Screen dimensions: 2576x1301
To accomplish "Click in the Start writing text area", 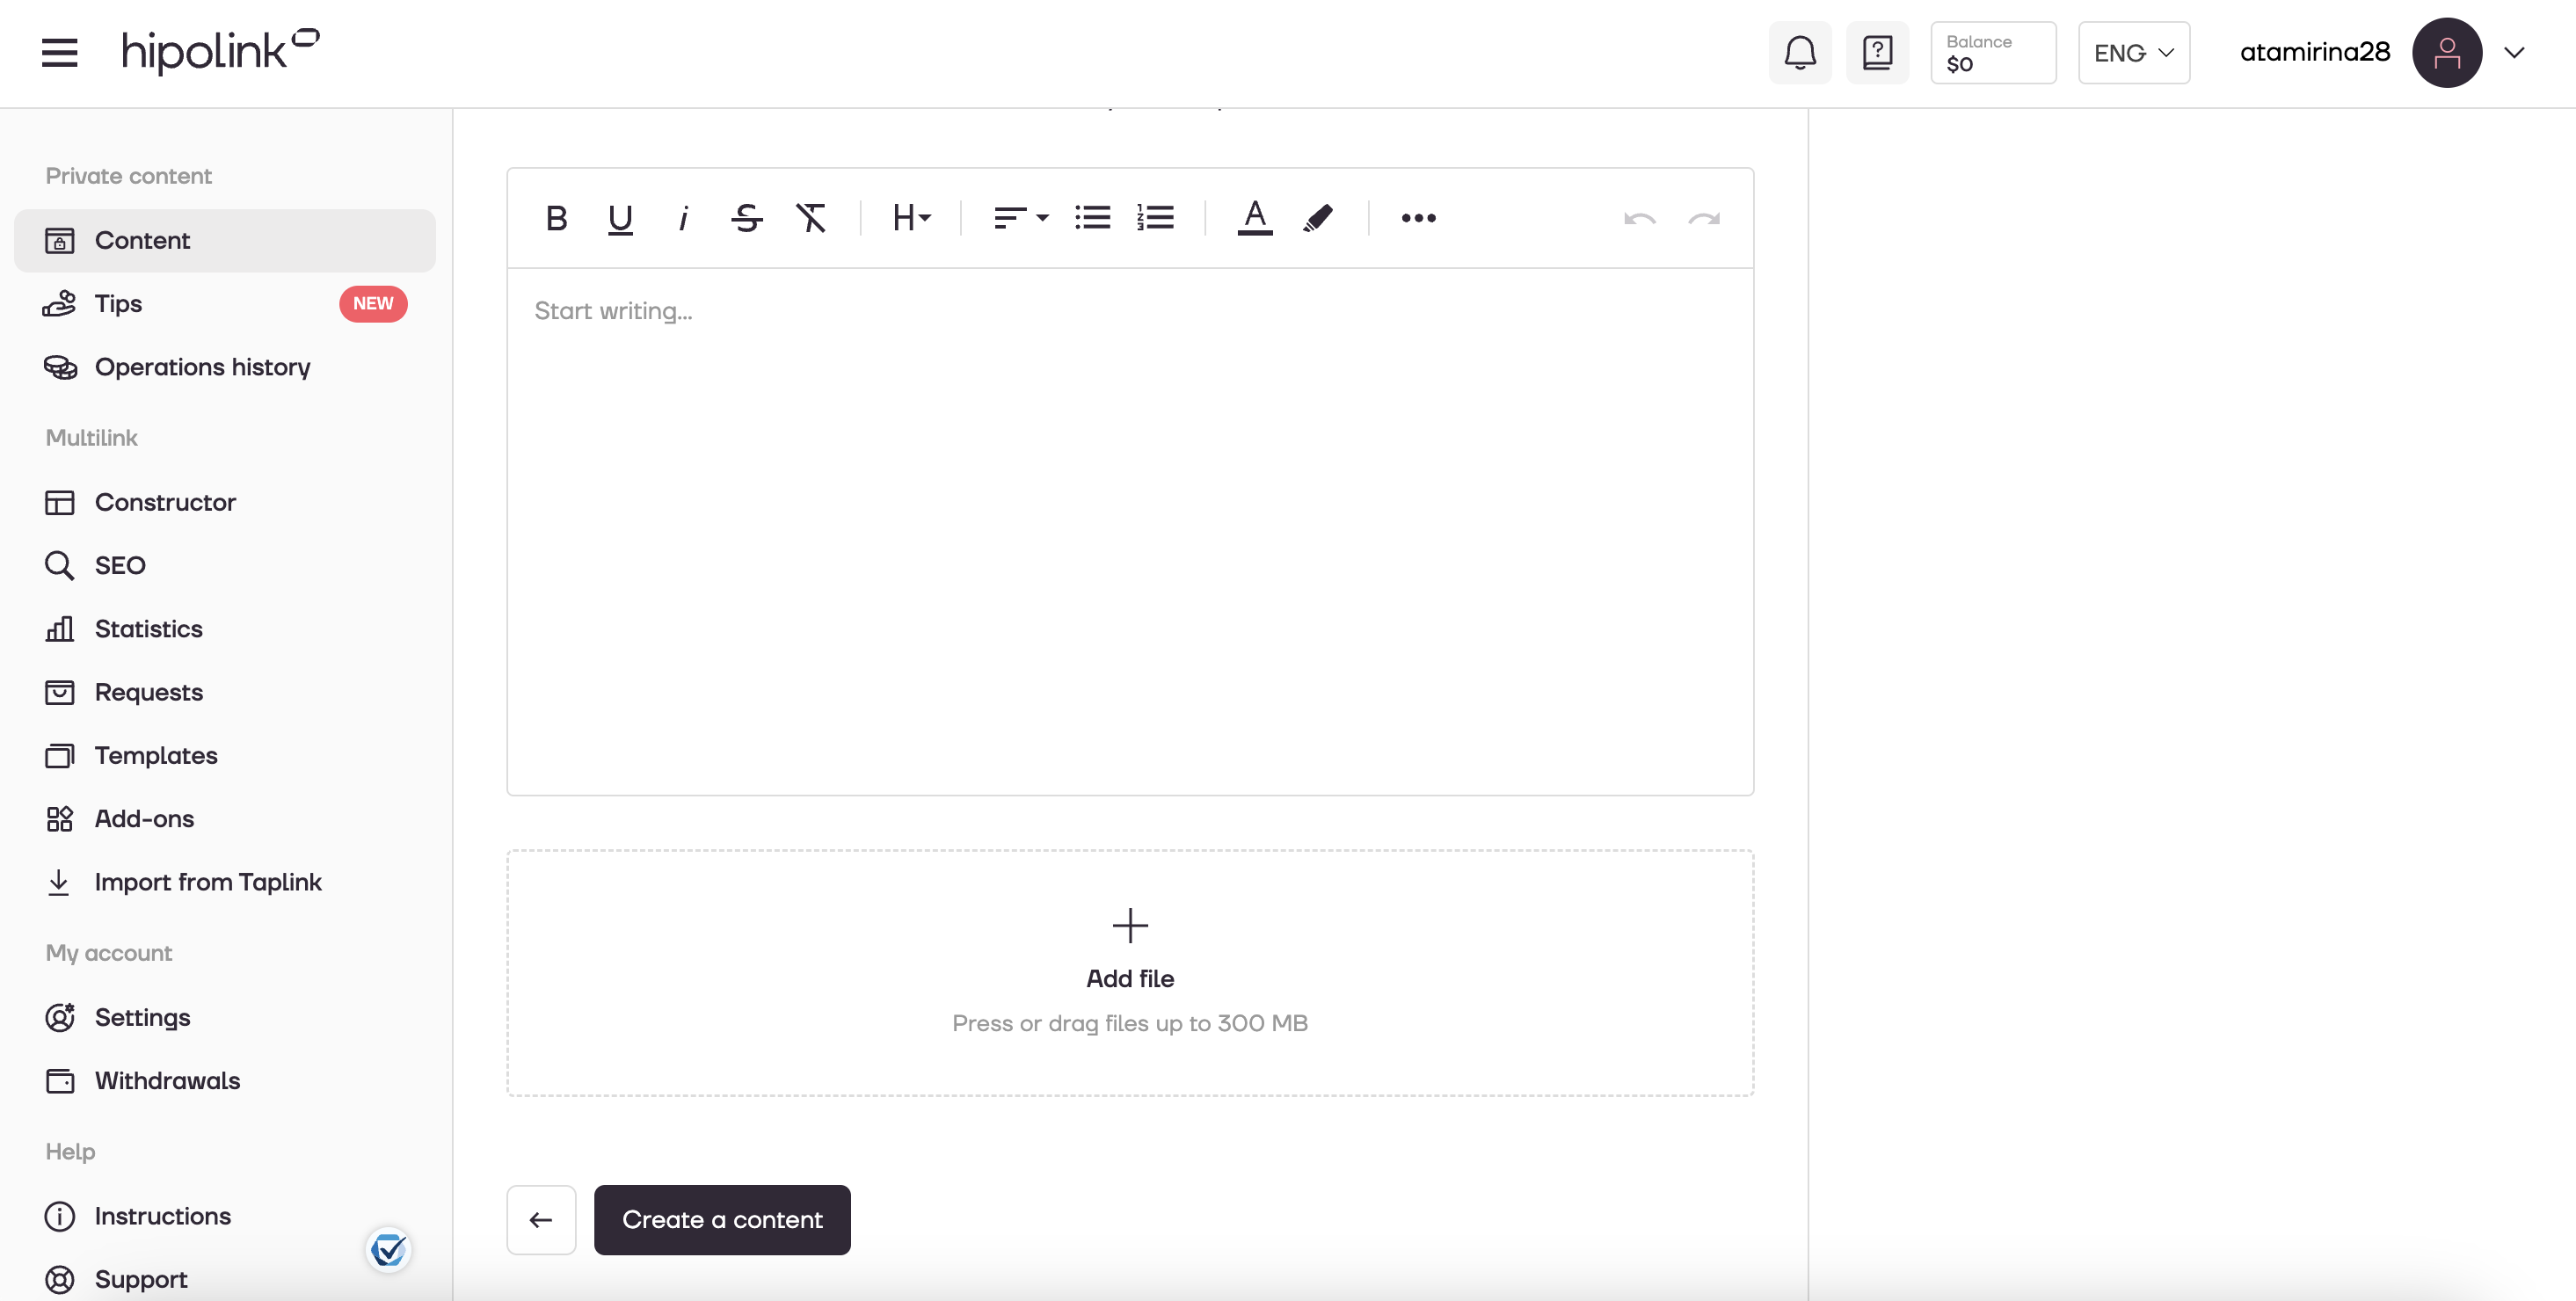I will [x=1130, y=531].
